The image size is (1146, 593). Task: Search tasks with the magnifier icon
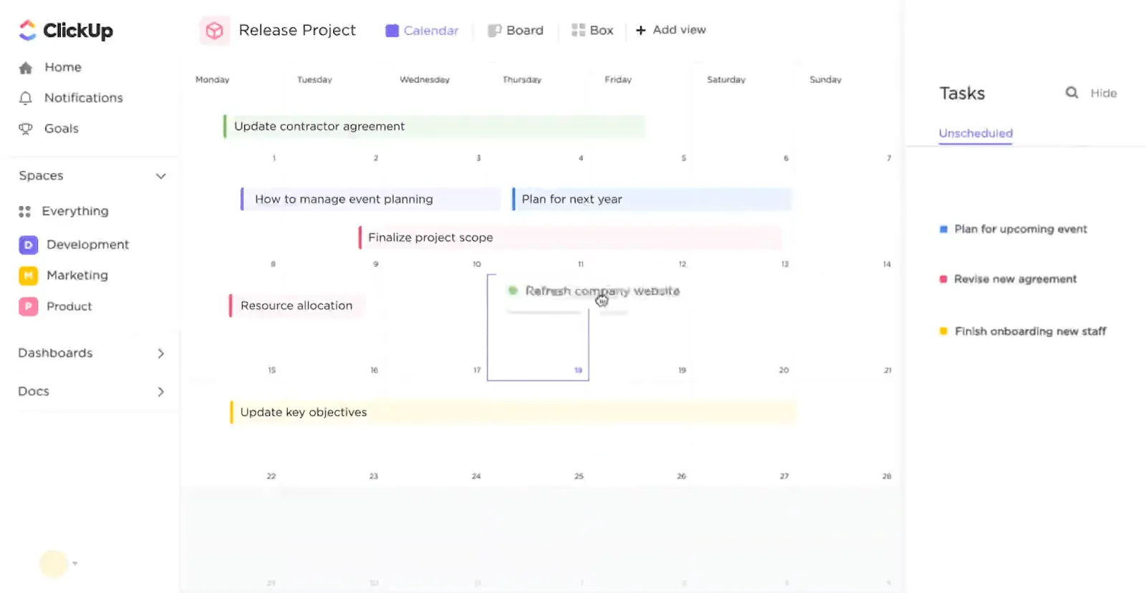click(x=1072, y=92)
